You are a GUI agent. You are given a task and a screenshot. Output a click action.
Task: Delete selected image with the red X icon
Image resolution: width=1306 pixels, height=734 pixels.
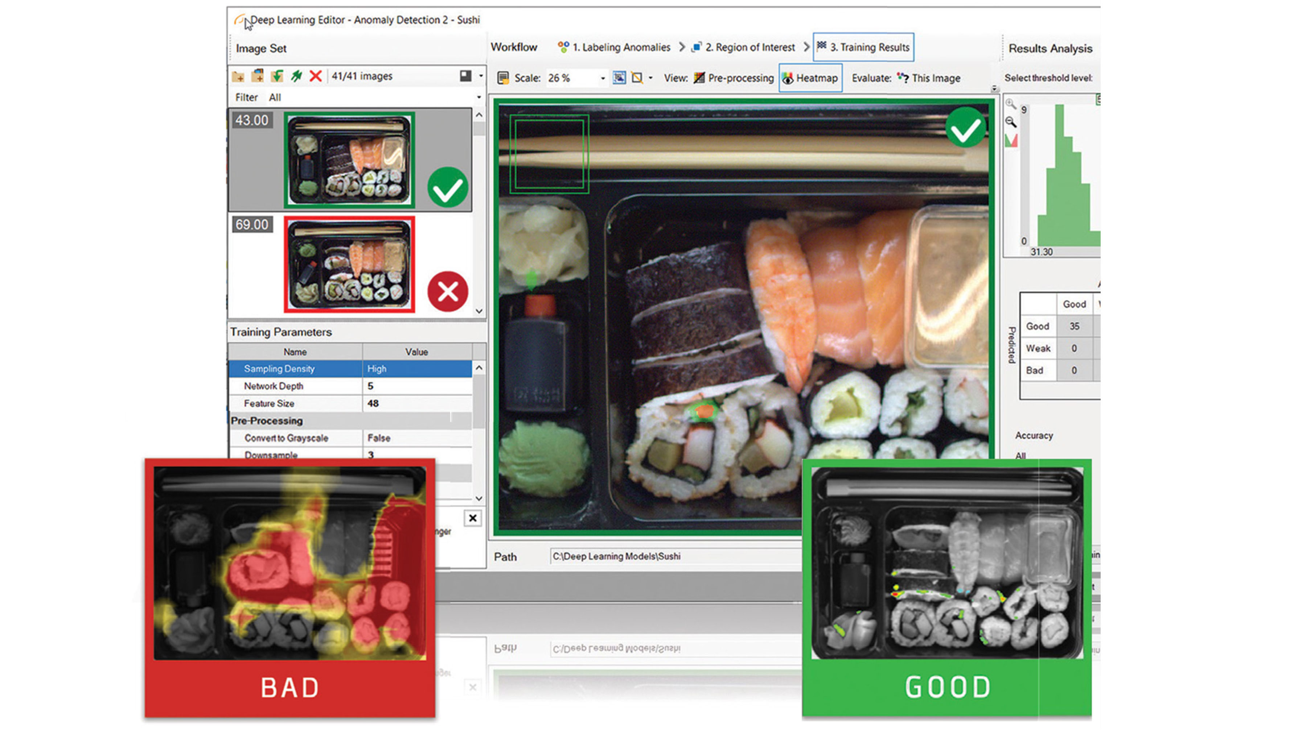click(316, 76)
